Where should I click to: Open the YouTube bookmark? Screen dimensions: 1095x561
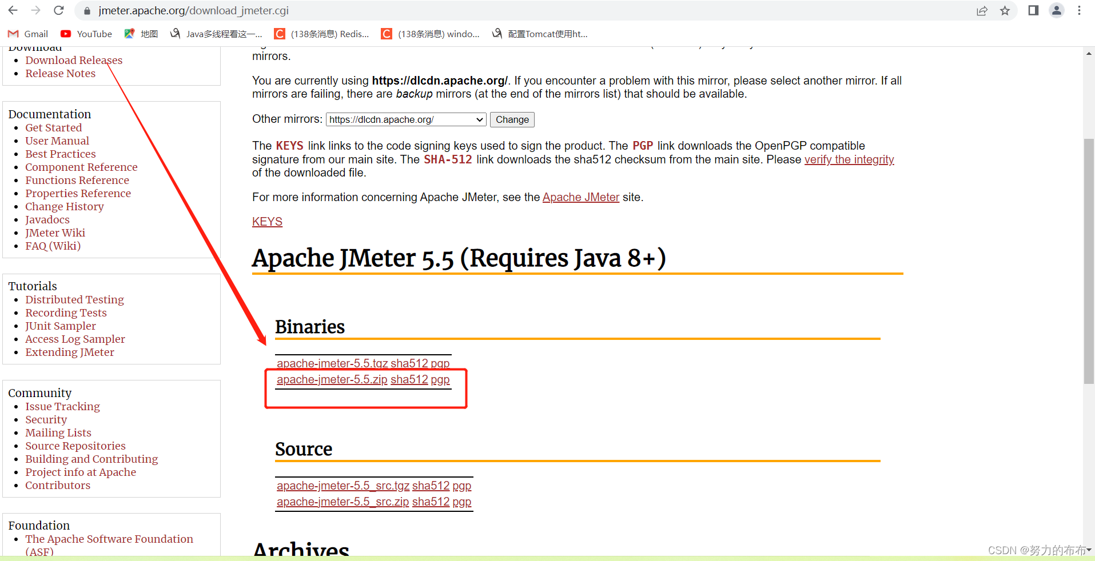click(x=86, y=34)
